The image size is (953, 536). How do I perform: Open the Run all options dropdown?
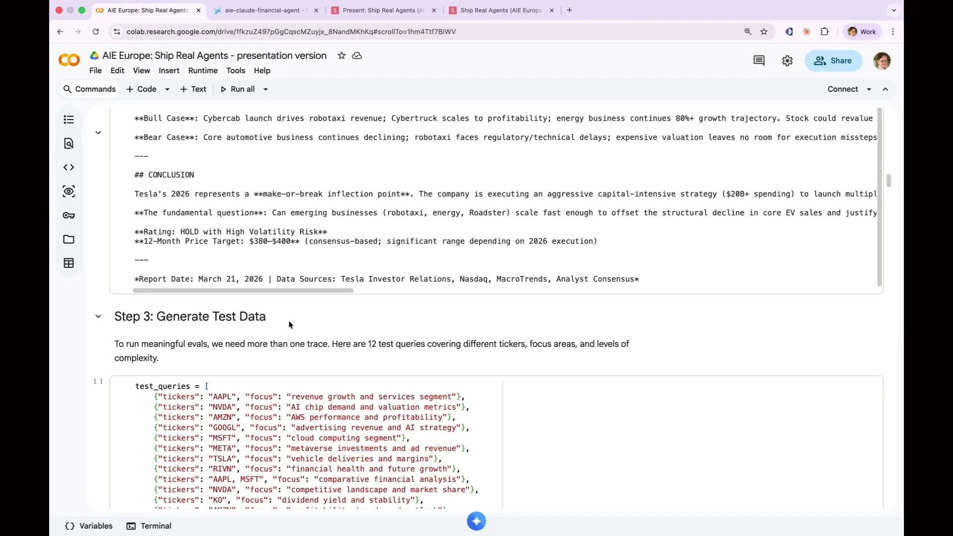click(x=266, y=89)
